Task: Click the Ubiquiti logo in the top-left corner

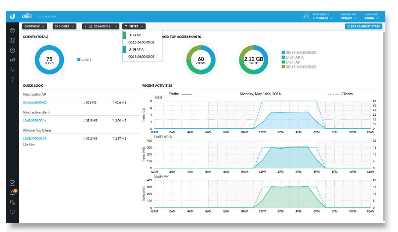Action: click(12, 16)
